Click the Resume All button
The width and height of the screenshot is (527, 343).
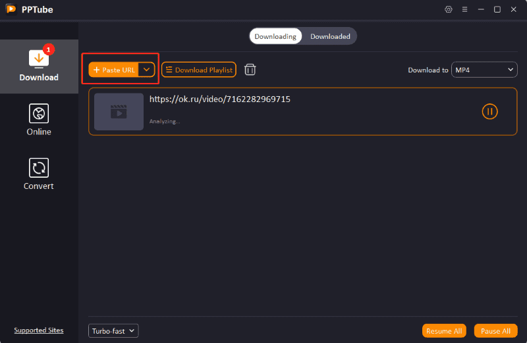[x=444, y=331]
